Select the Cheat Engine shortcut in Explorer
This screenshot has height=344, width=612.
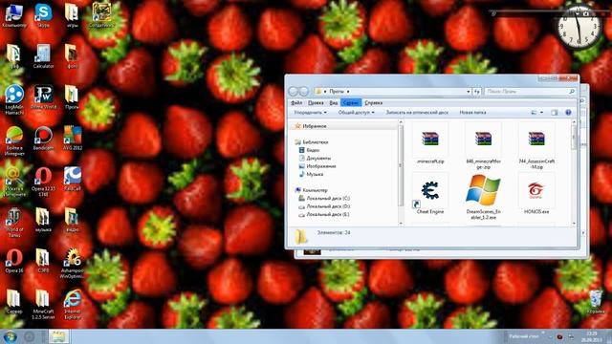click(x=430, y=194)
